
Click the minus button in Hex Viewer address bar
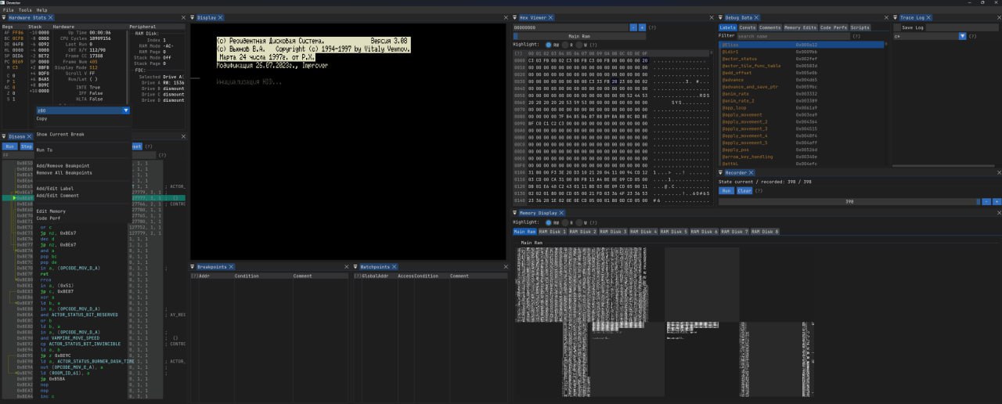pyautogui.click(x=633, y=27)
